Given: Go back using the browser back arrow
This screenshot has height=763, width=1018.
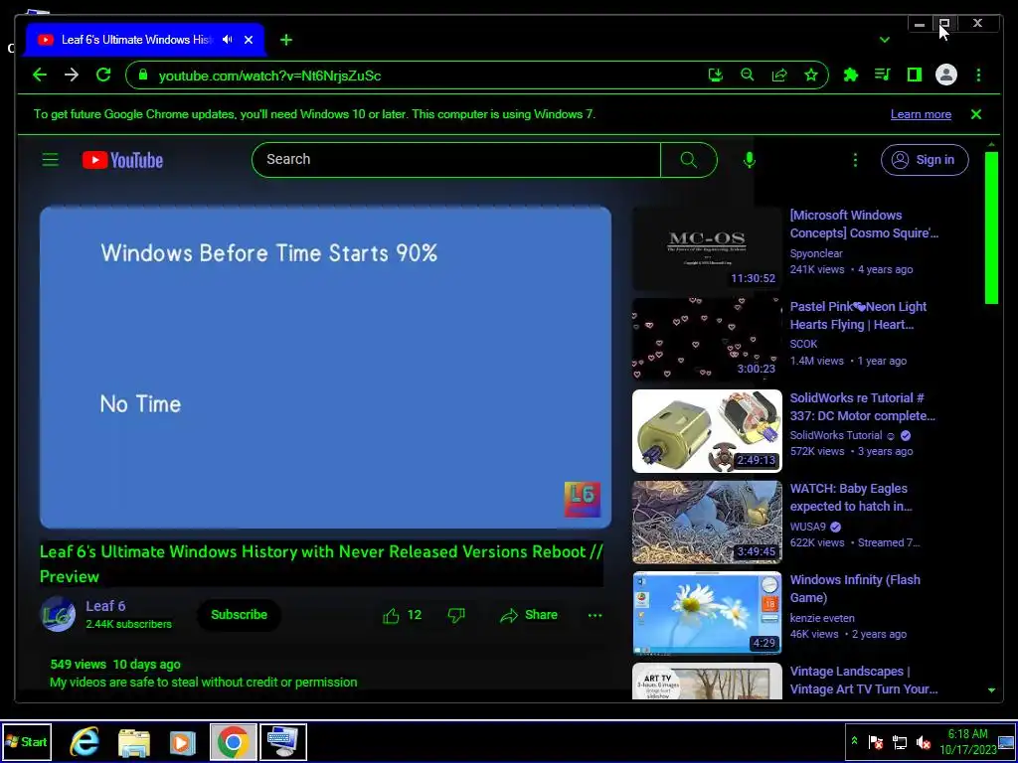Looking at the screenshot, I should (x=40, y=76).
